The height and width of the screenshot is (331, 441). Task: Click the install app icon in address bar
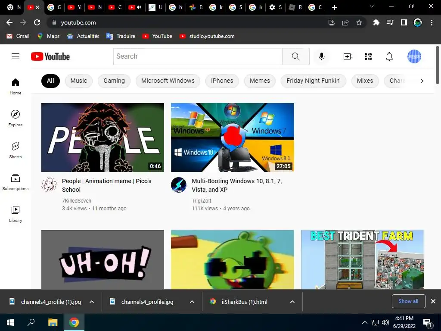pyautogui.click(x=332, y=22)
